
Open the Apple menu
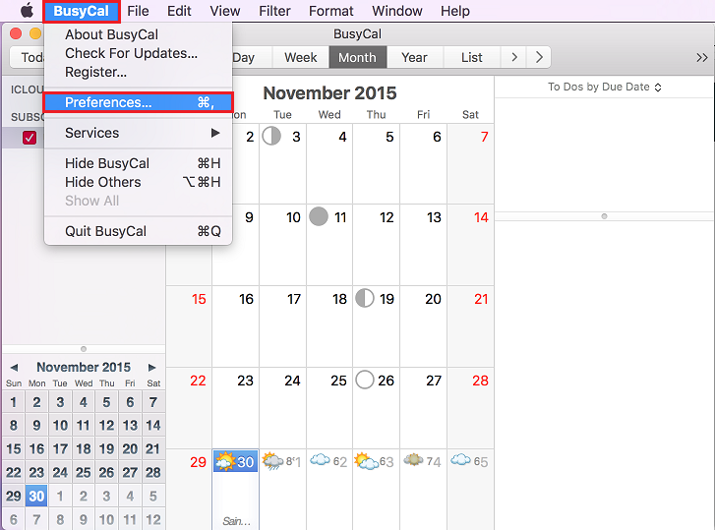pos(27,11)
